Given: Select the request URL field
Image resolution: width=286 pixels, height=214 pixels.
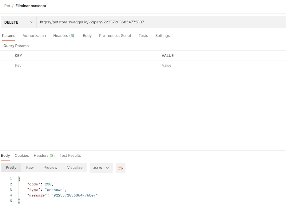Looking at the screenshot, I should tap(161, 22).
